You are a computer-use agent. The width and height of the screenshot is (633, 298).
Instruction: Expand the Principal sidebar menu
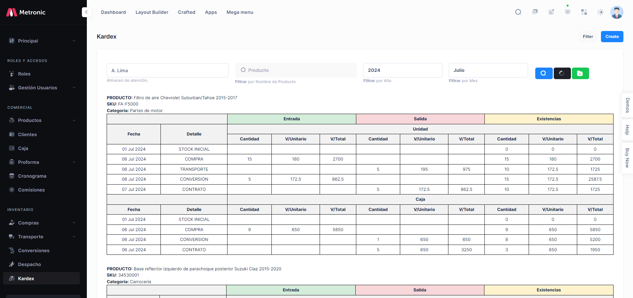[42, 41]
